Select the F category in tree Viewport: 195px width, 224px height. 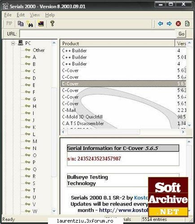[34, 92]
